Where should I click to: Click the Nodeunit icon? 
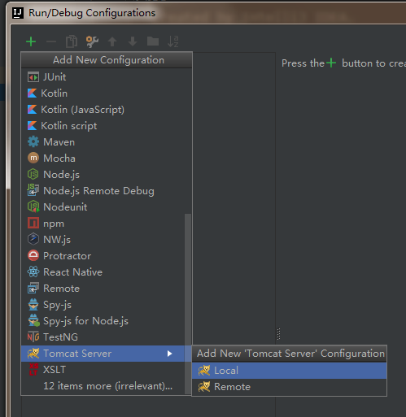(x=33, y=206)
